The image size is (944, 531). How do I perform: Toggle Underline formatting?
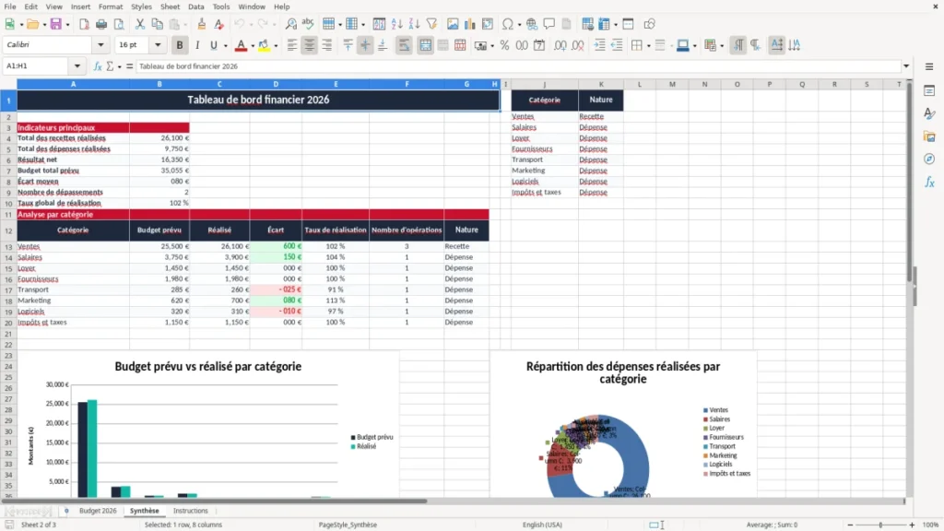click(214, 45)
